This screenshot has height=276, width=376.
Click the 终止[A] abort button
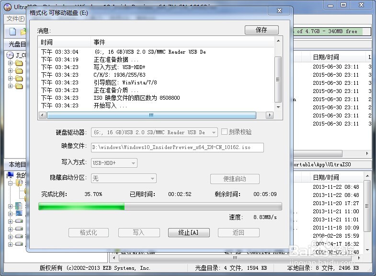(x=189, y=232)
